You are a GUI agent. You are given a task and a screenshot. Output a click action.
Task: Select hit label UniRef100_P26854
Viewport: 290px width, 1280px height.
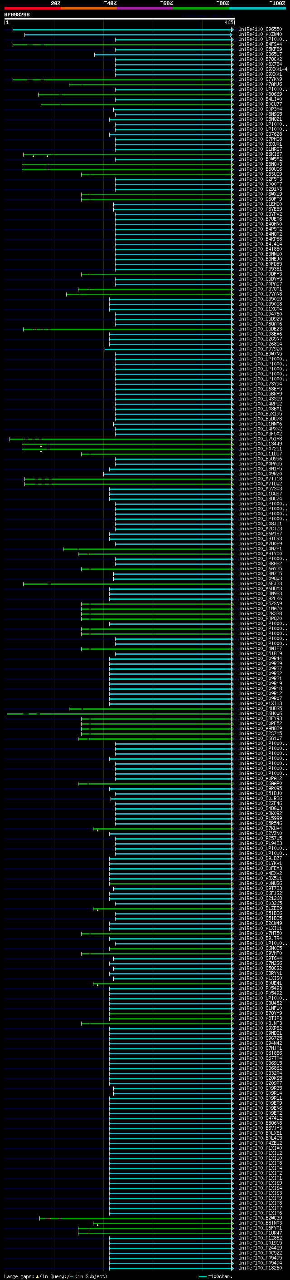pyautogui.click(x=260, y=344)
